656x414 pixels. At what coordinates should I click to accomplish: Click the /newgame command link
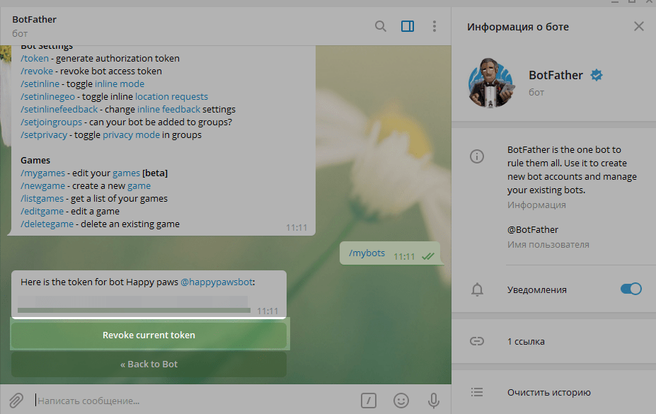point(43,186)
